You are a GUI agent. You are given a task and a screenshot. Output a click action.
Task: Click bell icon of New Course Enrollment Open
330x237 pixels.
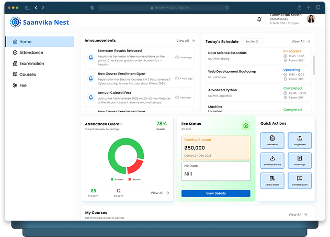pos(90,79)
